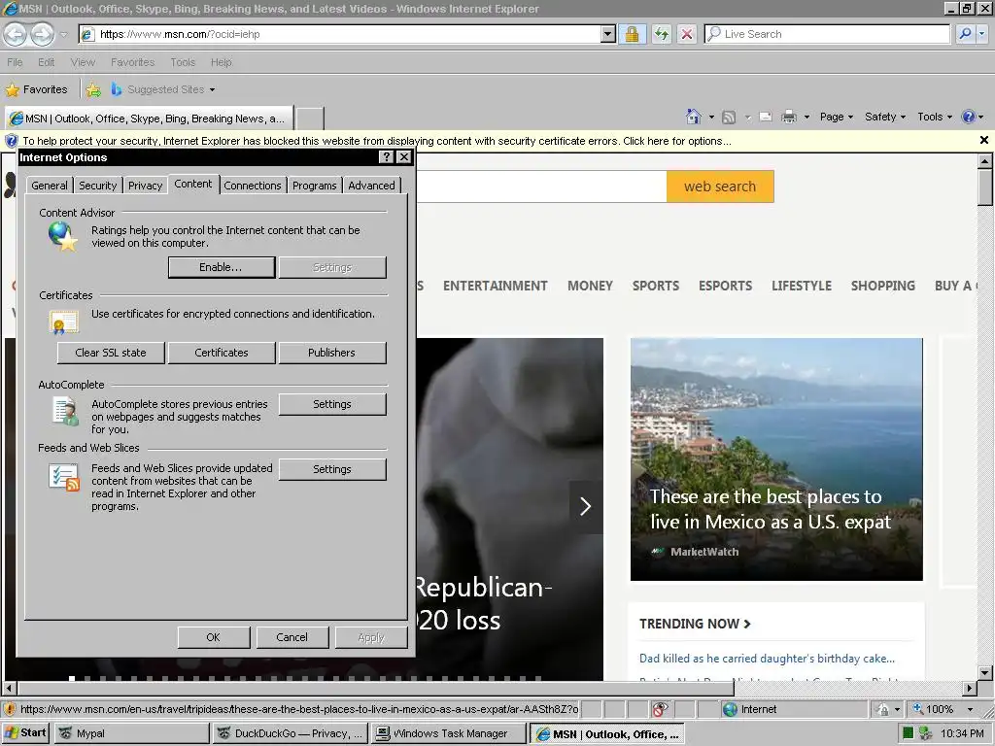Stop loading with the red X icon
995x746 pixels.
[x=687, y=34]
